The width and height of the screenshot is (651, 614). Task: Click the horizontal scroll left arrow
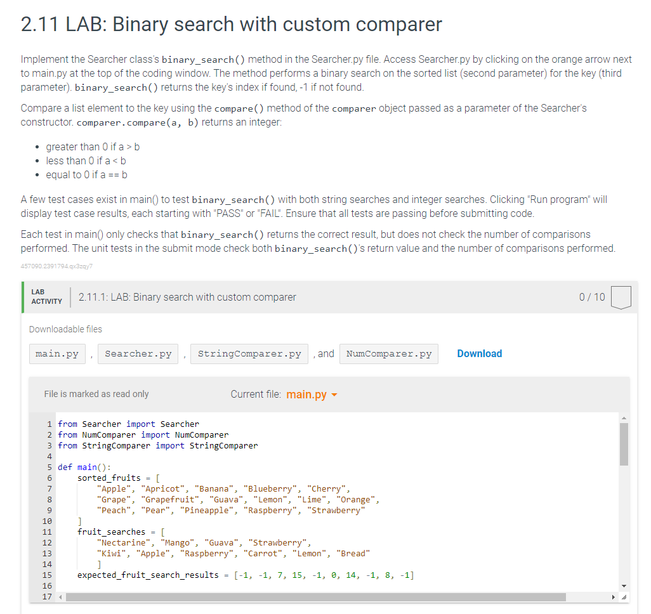pyautogui.click(x=61, y=597)
